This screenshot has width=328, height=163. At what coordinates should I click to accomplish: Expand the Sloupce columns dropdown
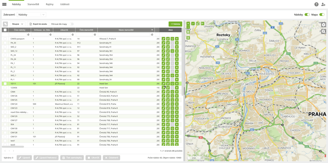click(17, 24)
